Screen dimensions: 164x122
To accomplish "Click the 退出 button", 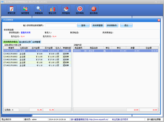I will tap(126, 25).
